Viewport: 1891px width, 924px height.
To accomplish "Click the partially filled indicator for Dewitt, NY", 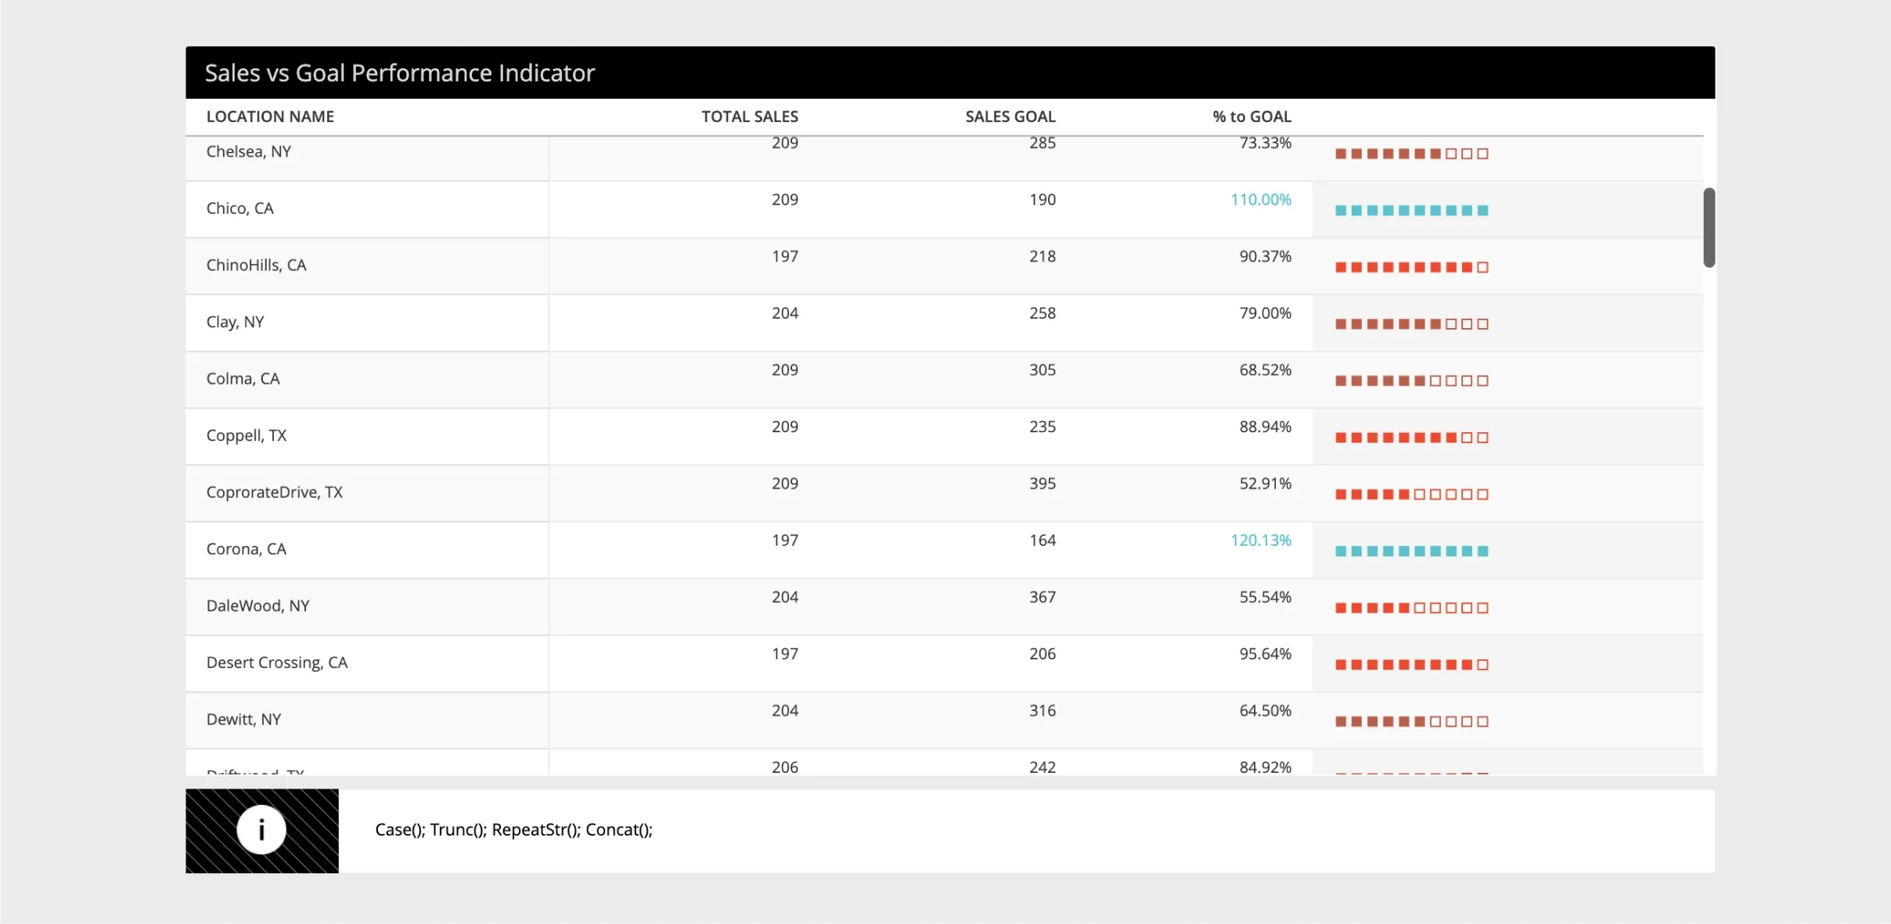I will point(1410,720).
